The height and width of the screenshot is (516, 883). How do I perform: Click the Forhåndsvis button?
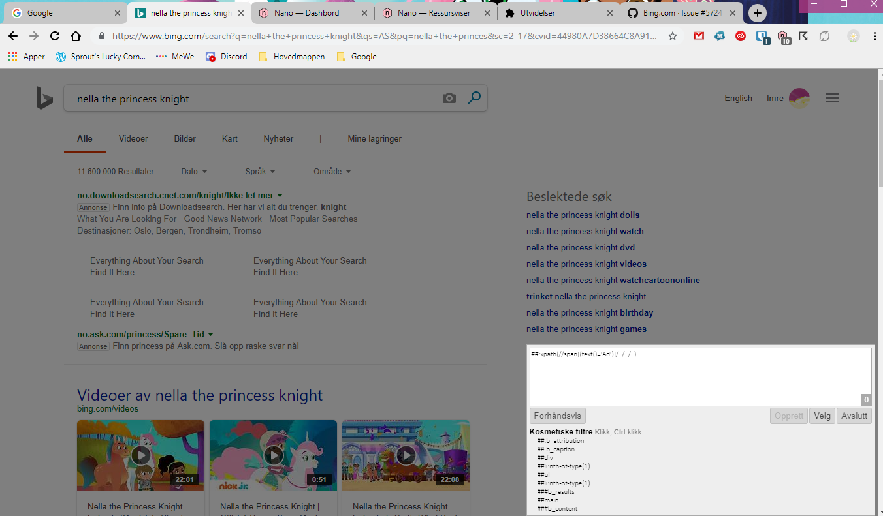coord(558,416)
